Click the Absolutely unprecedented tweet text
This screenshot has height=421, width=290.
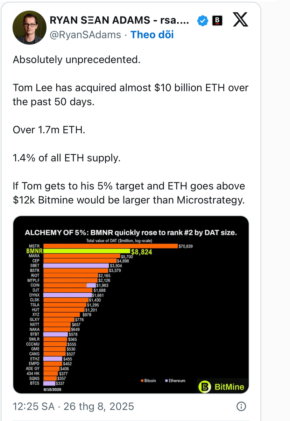[x=77, y=60]
